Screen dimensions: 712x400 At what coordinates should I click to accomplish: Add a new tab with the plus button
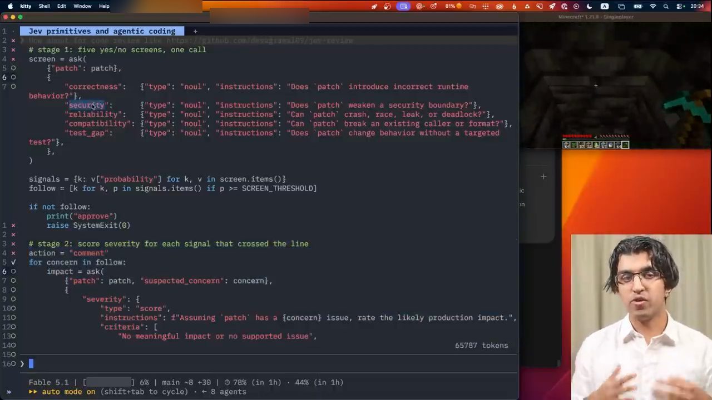[195, 31]
